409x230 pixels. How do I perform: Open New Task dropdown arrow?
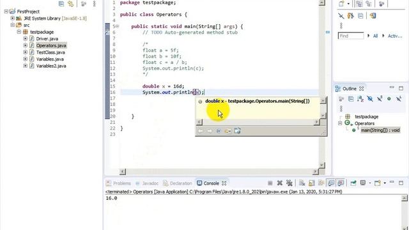tap(348, 4)
